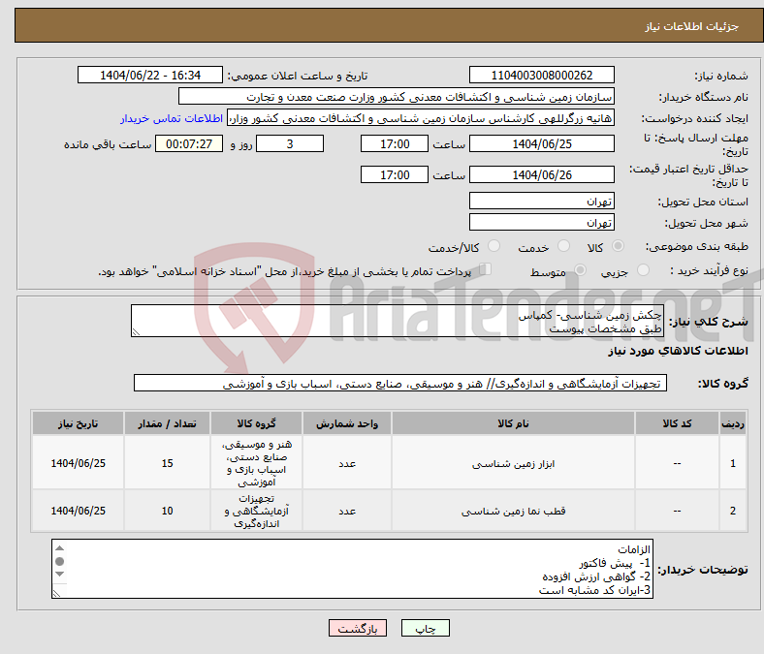
Task: Click the general description text area
Action: [x=398, y=321]
